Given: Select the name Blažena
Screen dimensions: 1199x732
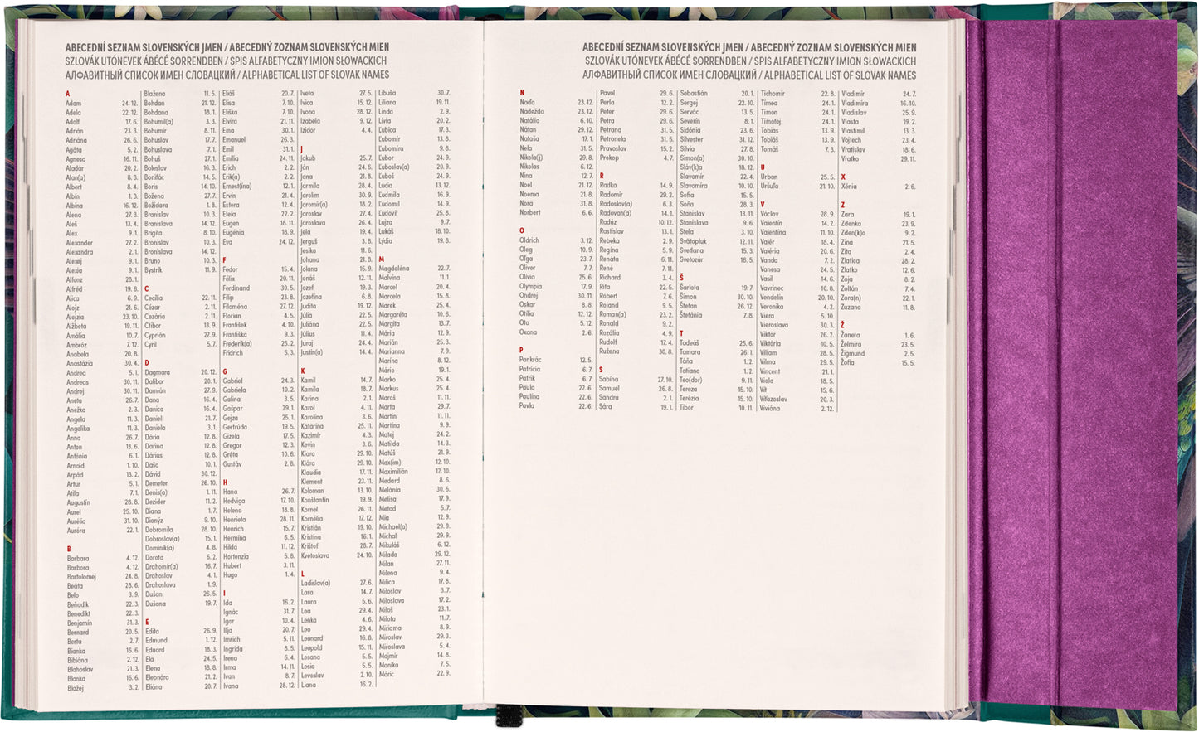Looking at the screenshot, I should tap(154, 94).
